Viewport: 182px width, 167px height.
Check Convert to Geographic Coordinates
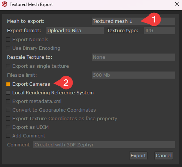8,110
